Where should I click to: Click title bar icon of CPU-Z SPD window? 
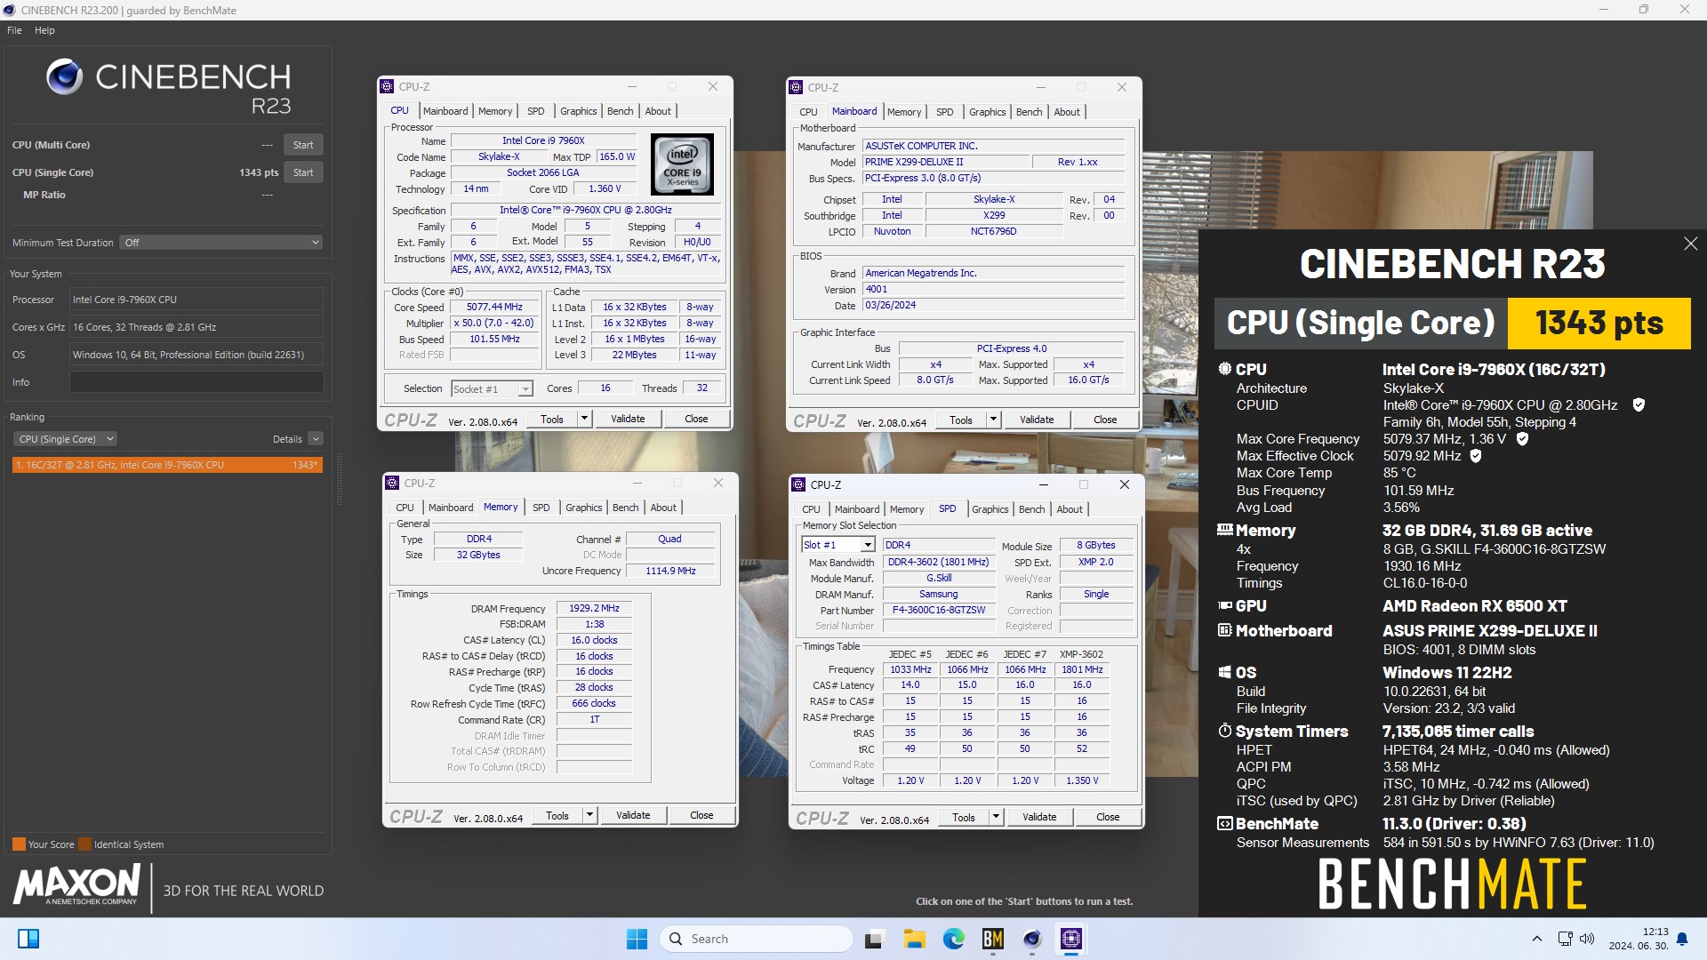798,484
